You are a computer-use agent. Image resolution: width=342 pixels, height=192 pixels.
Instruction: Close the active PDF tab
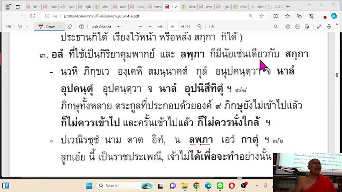click(x=176, y=7)
